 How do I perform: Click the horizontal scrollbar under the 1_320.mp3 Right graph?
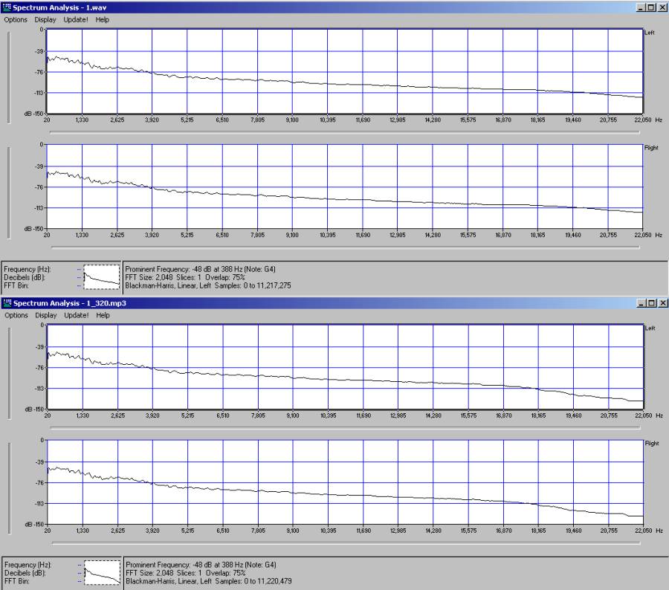pyautogui.click(x=346, y=543)
